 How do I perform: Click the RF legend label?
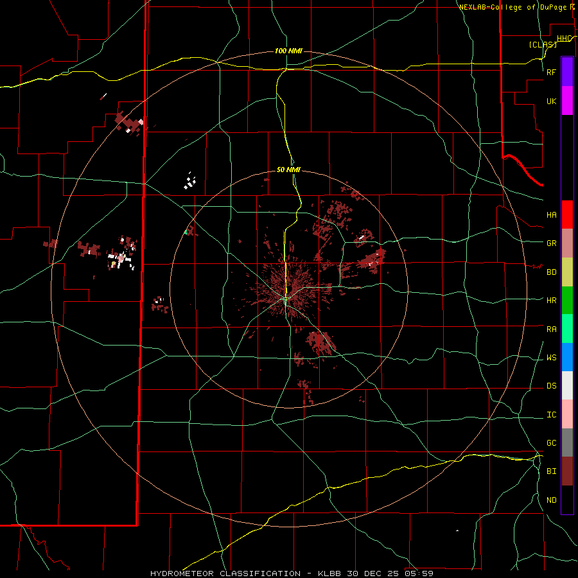click(x=551, y=72)
